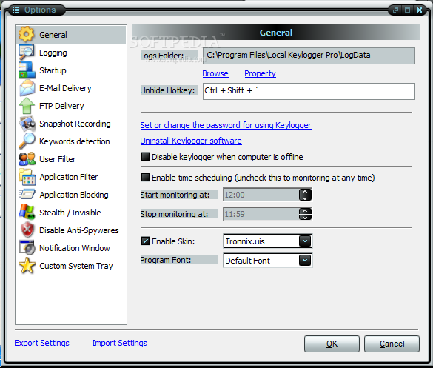Click the Keywords detection magnifying glass icon
Image resolution: width=433 pixels, height=368 pixels.
27,141
